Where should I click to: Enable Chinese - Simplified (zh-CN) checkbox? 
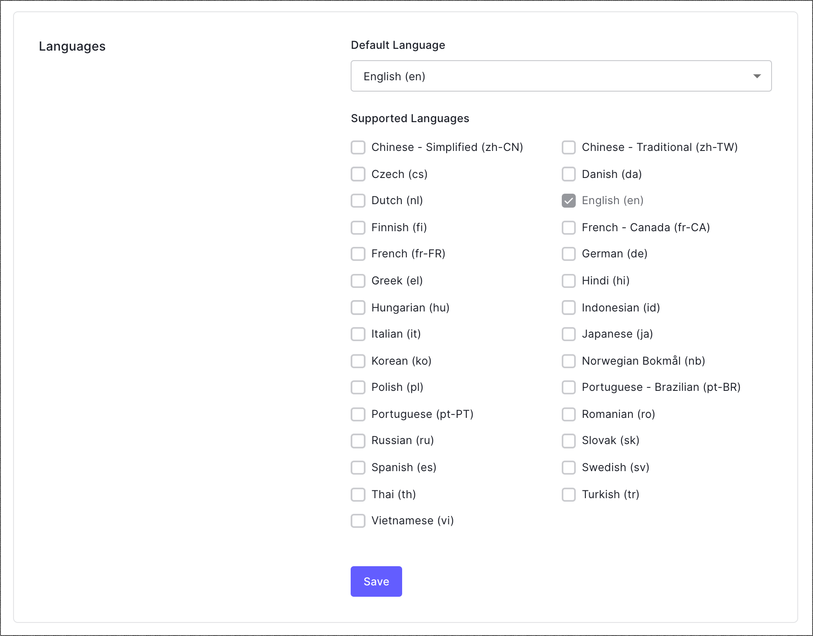coord(358,147)
